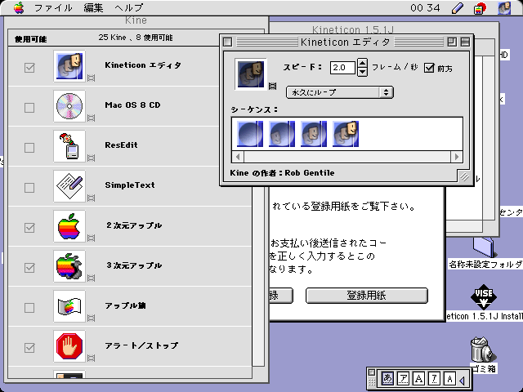
Task: Click the resize grip of editor window
Action: click(464, 176)
